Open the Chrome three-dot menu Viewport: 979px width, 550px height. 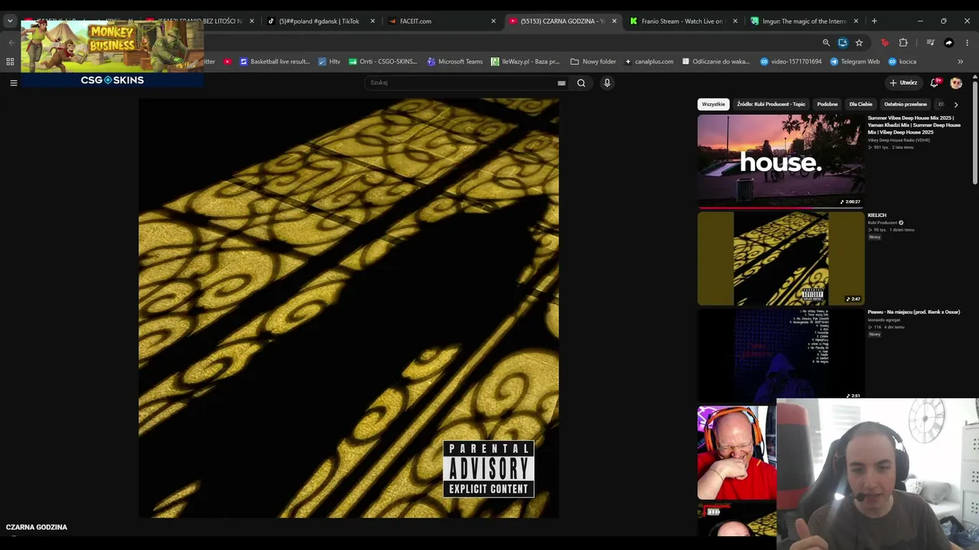coord(968,43)
